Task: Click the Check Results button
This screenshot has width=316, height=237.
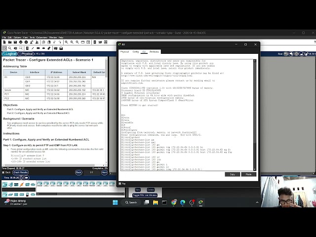Action: click(21, 172)
